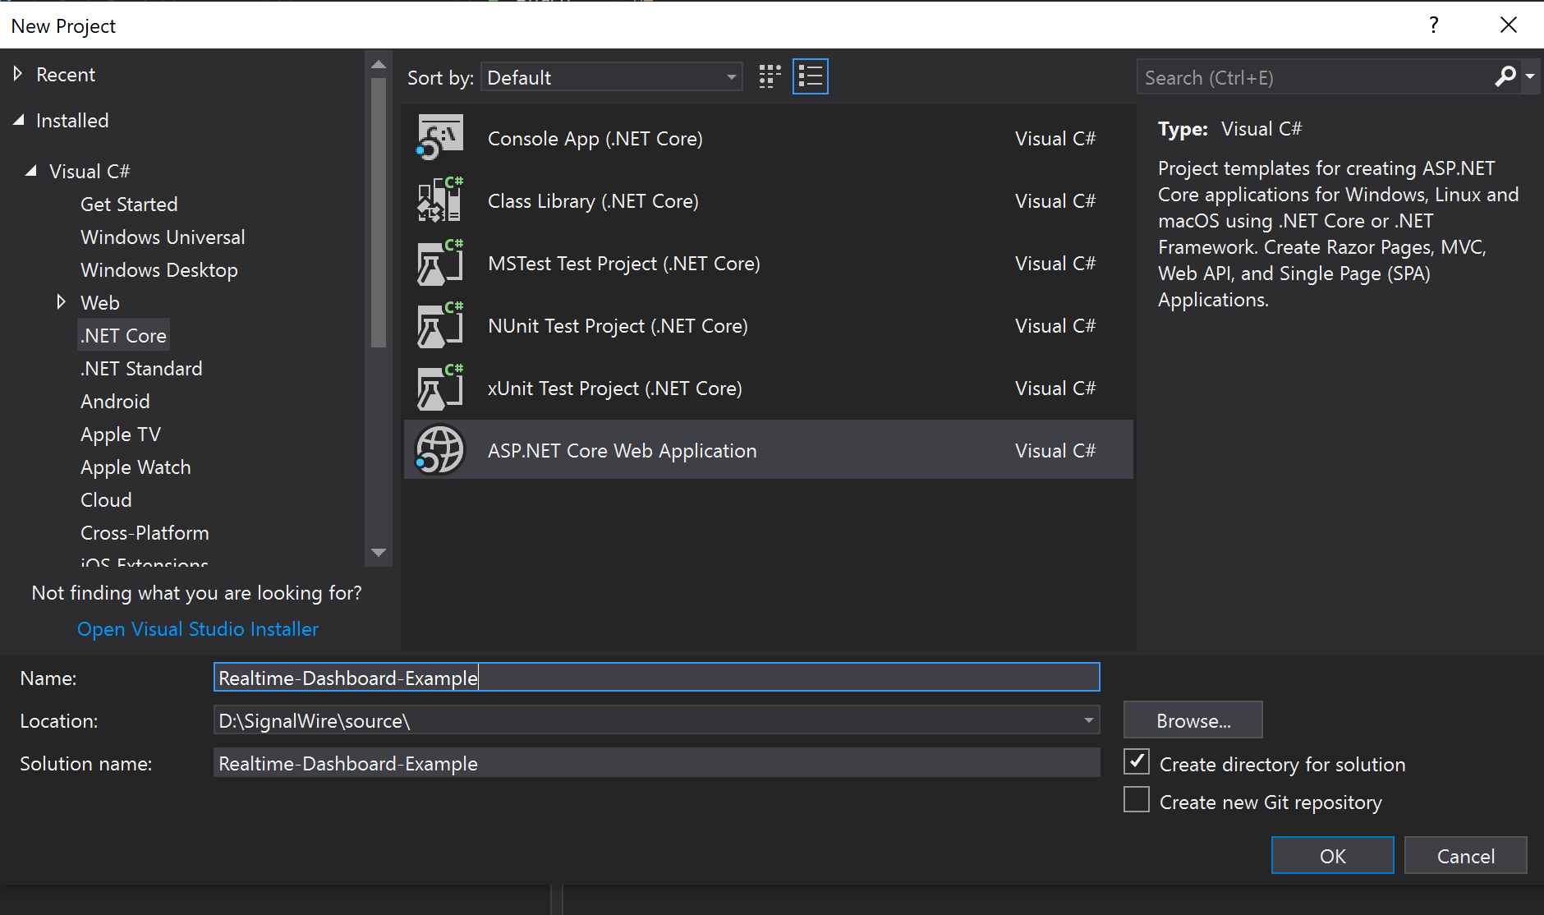
Task: Click the project Name input field
Action: 656,677
